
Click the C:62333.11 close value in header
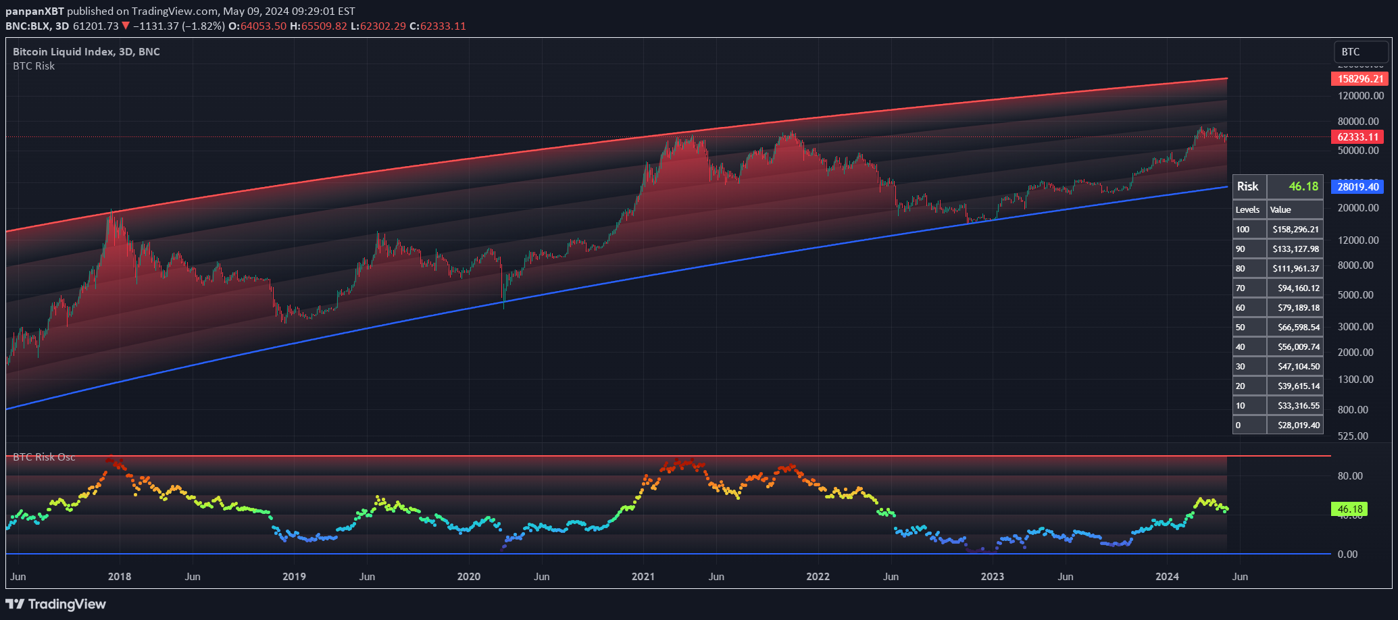pyautogui.click(x=438, y=26)
